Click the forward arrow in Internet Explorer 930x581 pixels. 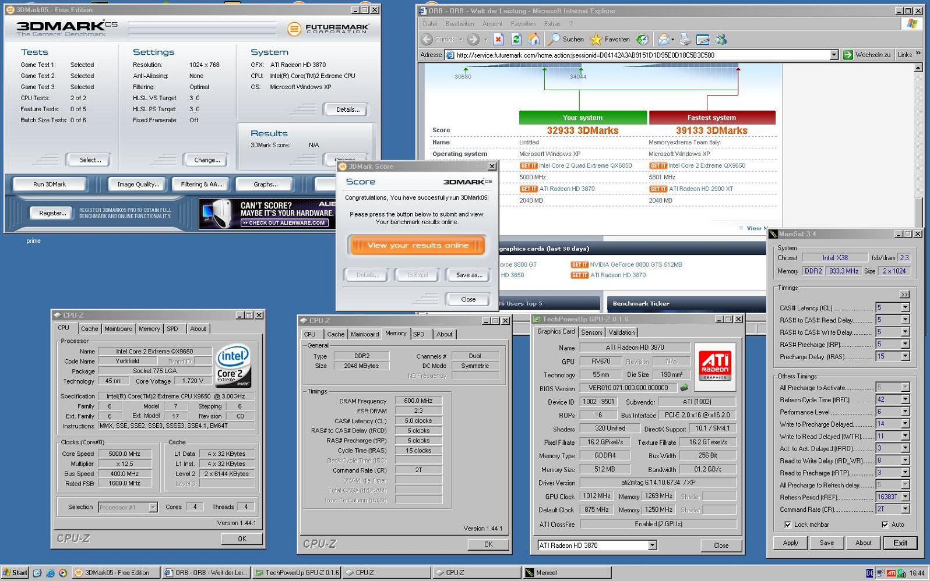(x=473, y=39)
